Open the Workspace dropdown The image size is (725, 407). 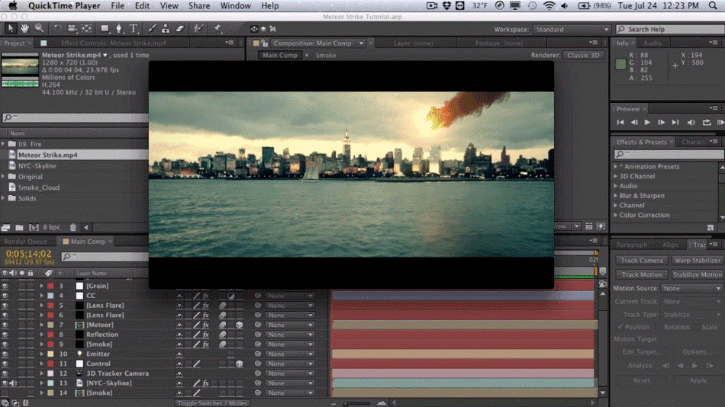point(572,29)
